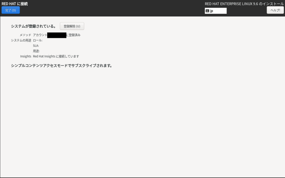Click the に登録済み status text
Viewport: 285px width, 178px height.
coord(73,35)
